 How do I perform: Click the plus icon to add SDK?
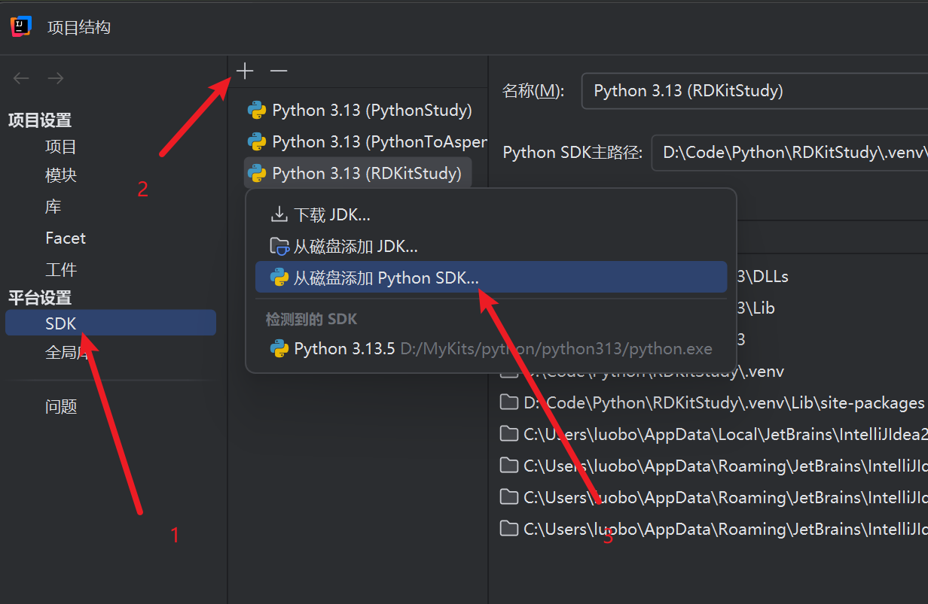coord(245,71)
